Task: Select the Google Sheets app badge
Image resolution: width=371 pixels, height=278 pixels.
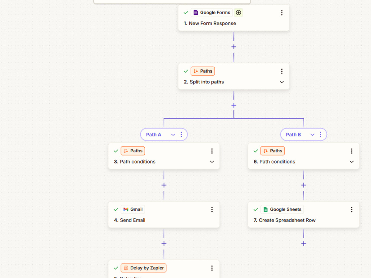Action: coord(282,209)
